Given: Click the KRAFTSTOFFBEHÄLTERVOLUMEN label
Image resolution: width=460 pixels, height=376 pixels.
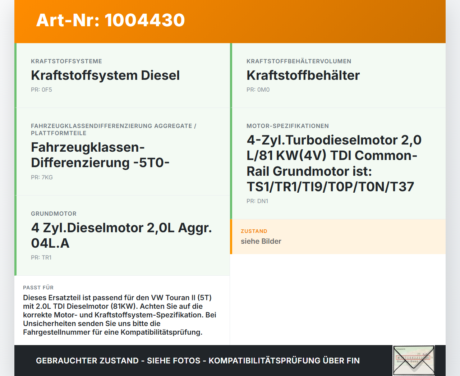Looking at the screenshot, I should point(299,61).
